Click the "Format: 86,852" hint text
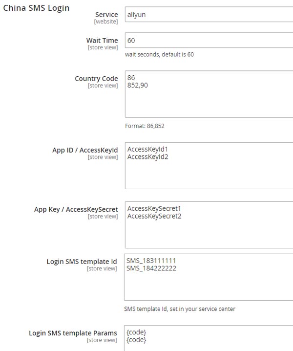 point(145,126)
